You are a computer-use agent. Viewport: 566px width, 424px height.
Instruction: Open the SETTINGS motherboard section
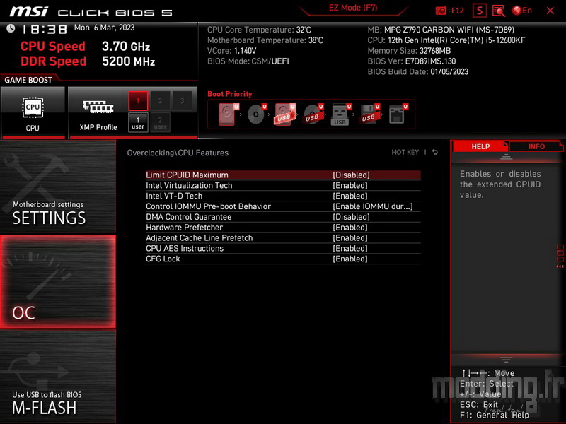tap(58, 187)
